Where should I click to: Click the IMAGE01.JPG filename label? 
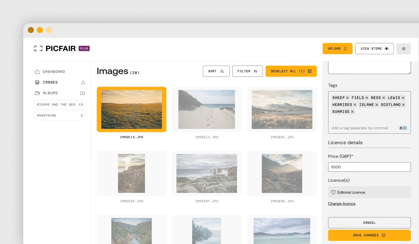tap(282, 137)
